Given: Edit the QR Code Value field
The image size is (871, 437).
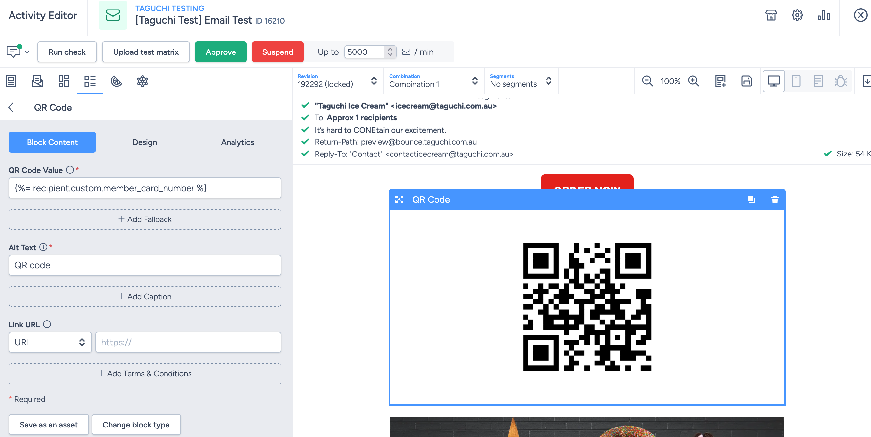Looking at the screenshot, I should 145,188.
